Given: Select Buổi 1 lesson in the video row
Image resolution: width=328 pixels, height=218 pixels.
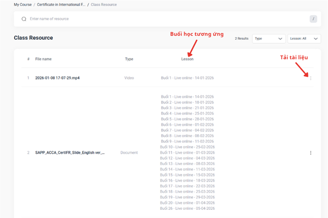Looking at the screenshot, I should (x=187, y=78).
